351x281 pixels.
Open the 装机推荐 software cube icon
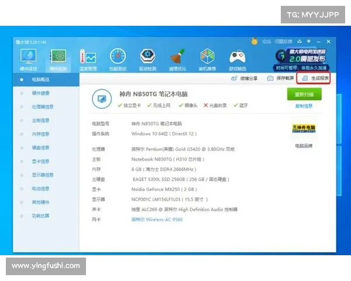[207, 60]
